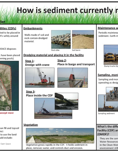Click the Step 3 label
The height and width of the screenshot is (154, 118).
pyautogui.click(x=31, y=92)
